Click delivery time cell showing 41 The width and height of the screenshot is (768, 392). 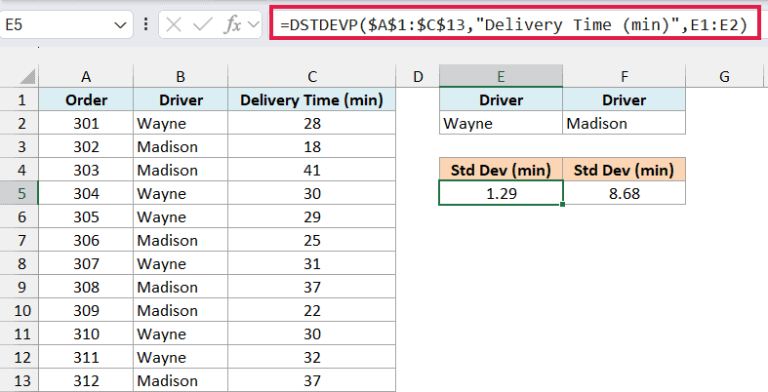(x=312, y=170)
